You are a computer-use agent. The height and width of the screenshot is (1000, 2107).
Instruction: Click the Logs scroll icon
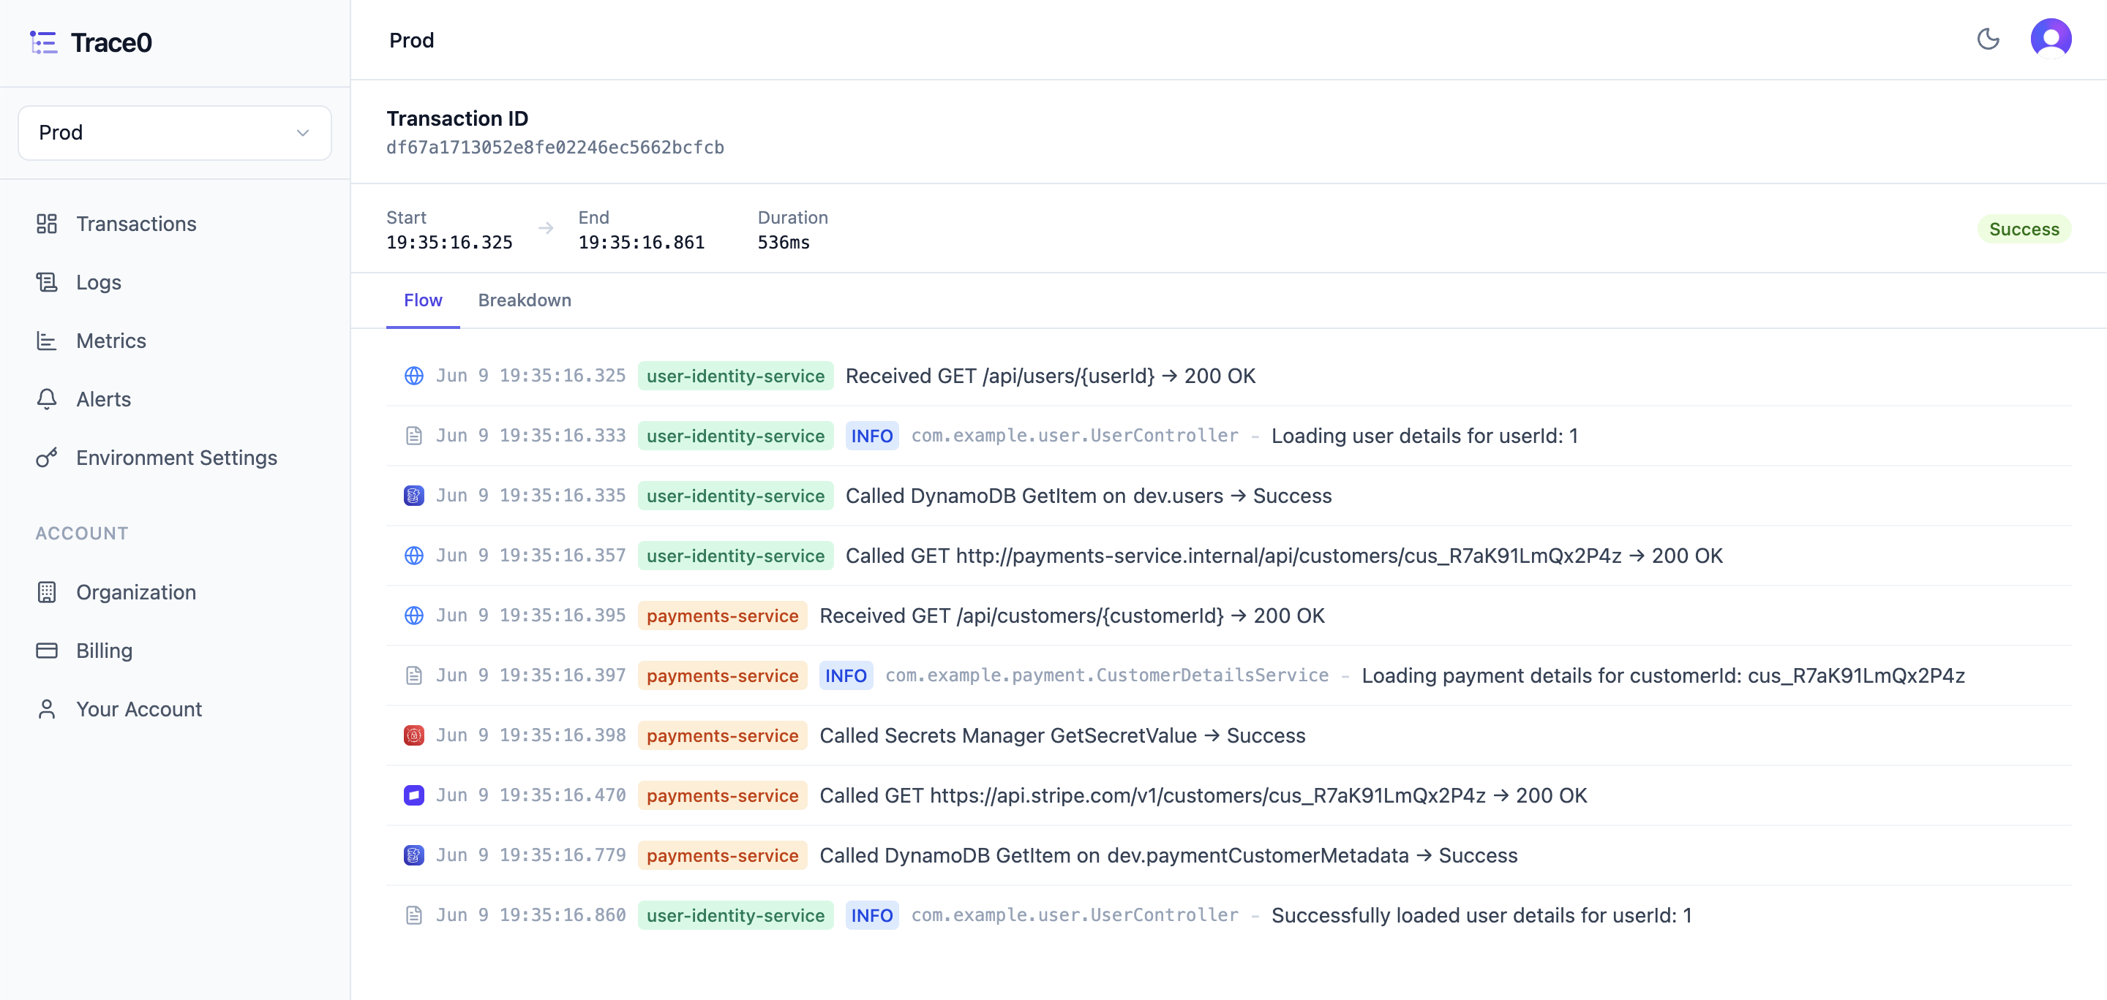47,282
